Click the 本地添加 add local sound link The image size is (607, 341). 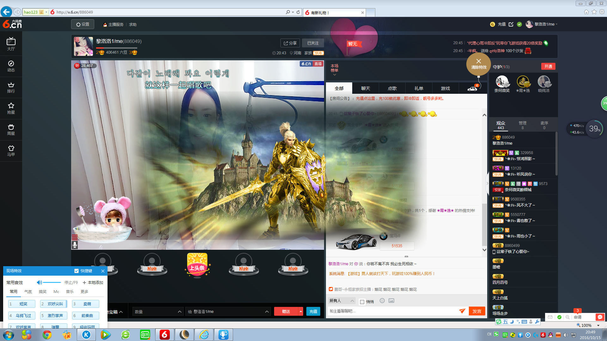pos(93,282)
